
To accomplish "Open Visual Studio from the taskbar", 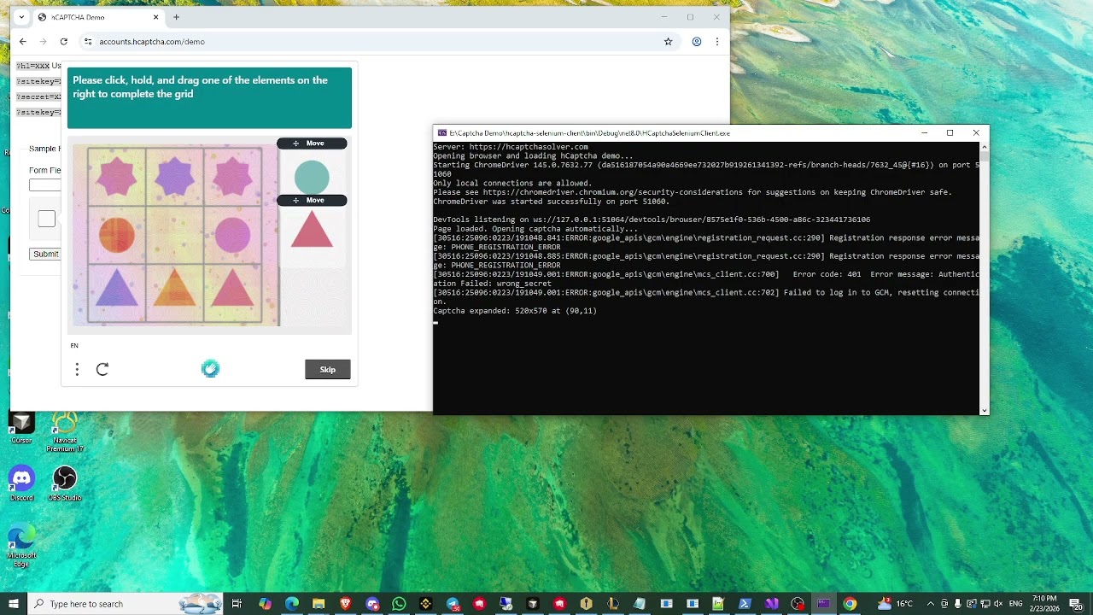I will (x=771, y=604).
